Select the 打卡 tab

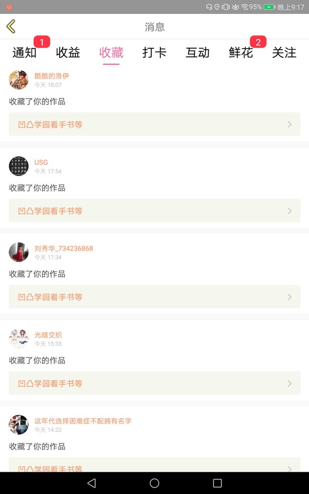coord(154,53)
